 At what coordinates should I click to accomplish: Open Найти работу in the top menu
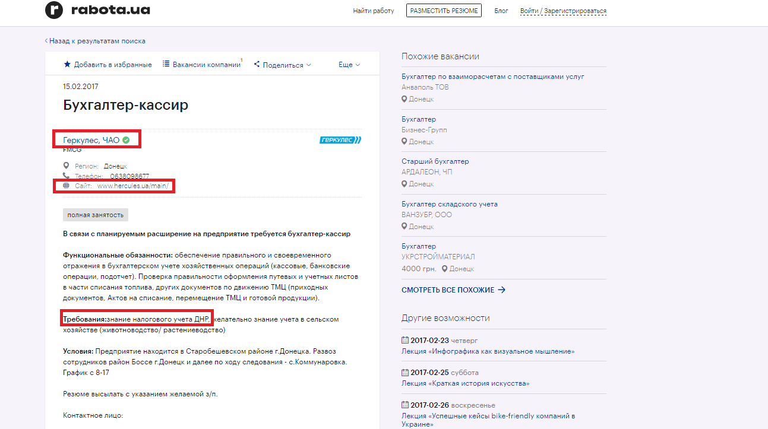[x=373, y=11]
